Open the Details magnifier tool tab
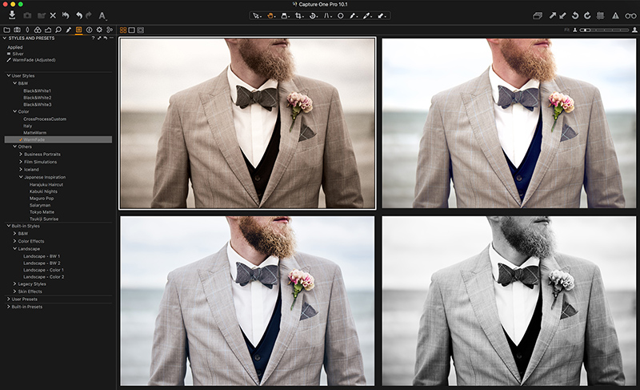 58,30
